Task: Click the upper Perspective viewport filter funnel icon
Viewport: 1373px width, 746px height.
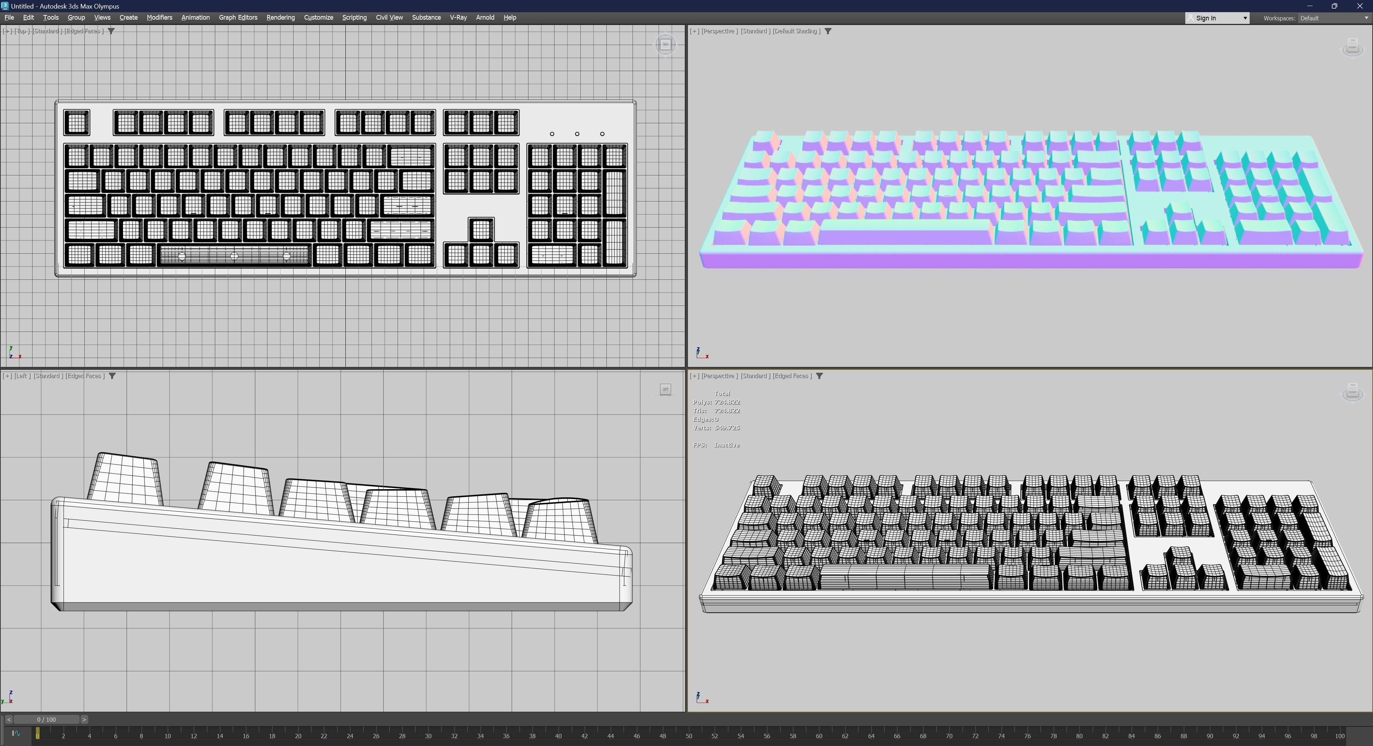Action: [828, 31]
